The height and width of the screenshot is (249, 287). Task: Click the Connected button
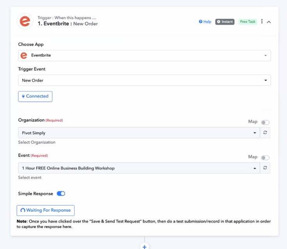coord(35,96)
